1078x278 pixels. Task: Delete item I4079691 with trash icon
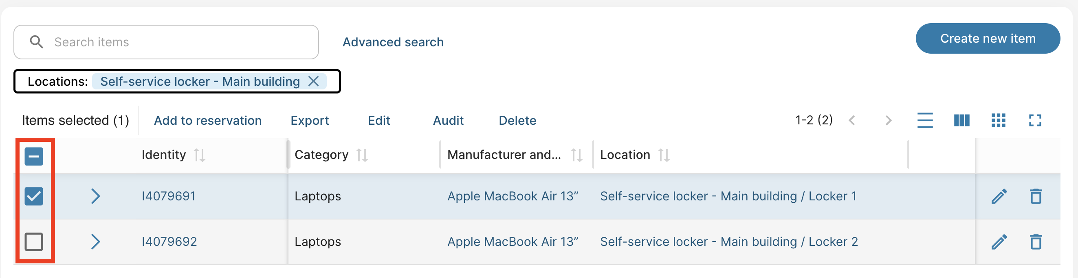pyautogui.click(x=1036, y=196)
